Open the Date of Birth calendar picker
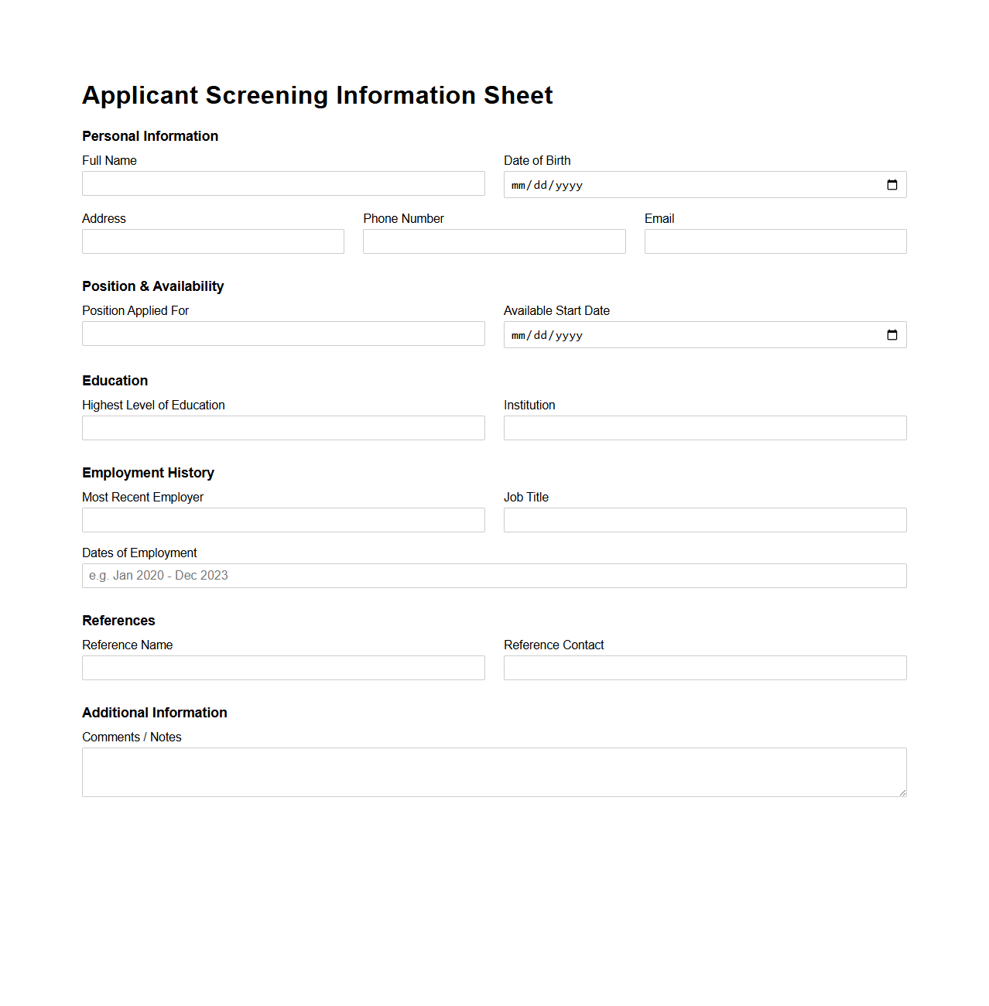Viewport: 989px width, 1006px height. pyautogui.click(x=891, y=184)
